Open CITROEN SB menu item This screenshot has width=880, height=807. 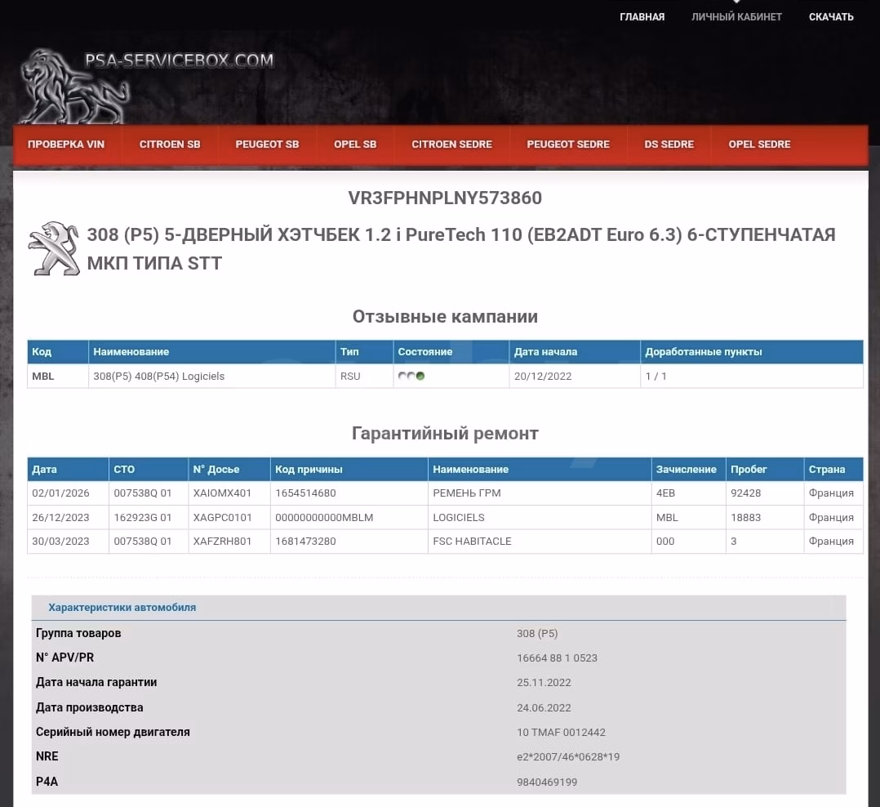170,145
